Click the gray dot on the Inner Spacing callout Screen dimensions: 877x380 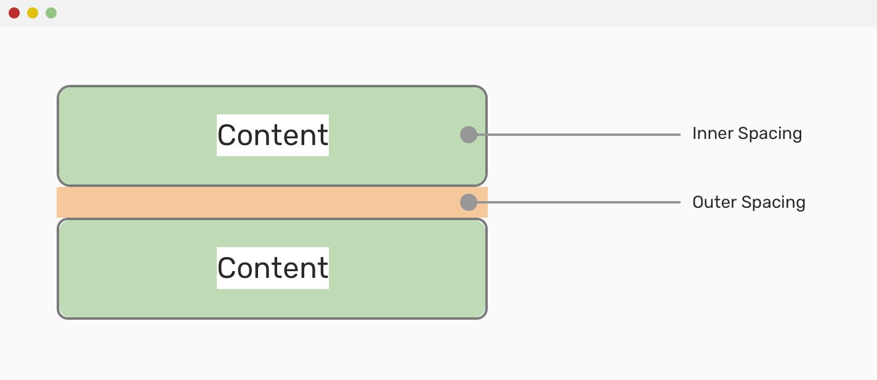[469, 134]
